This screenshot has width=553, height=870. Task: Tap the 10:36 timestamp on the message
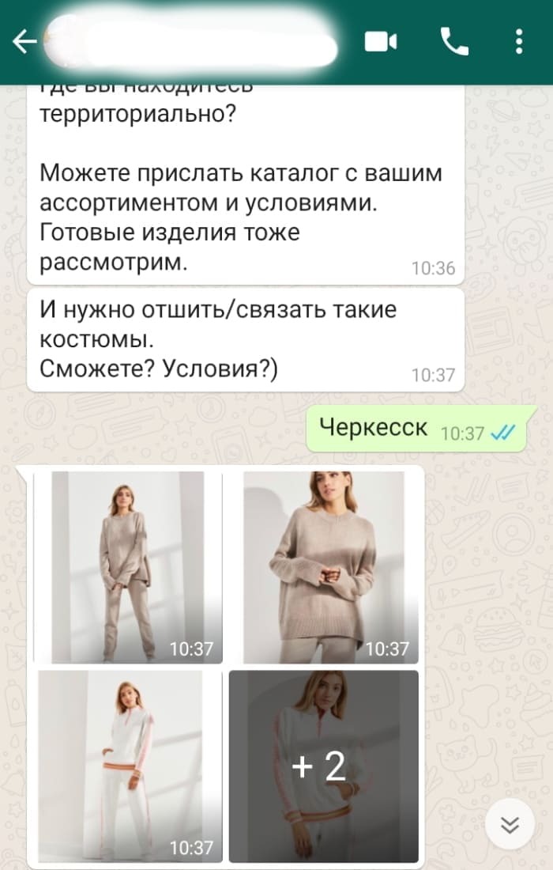pos(433,269)
